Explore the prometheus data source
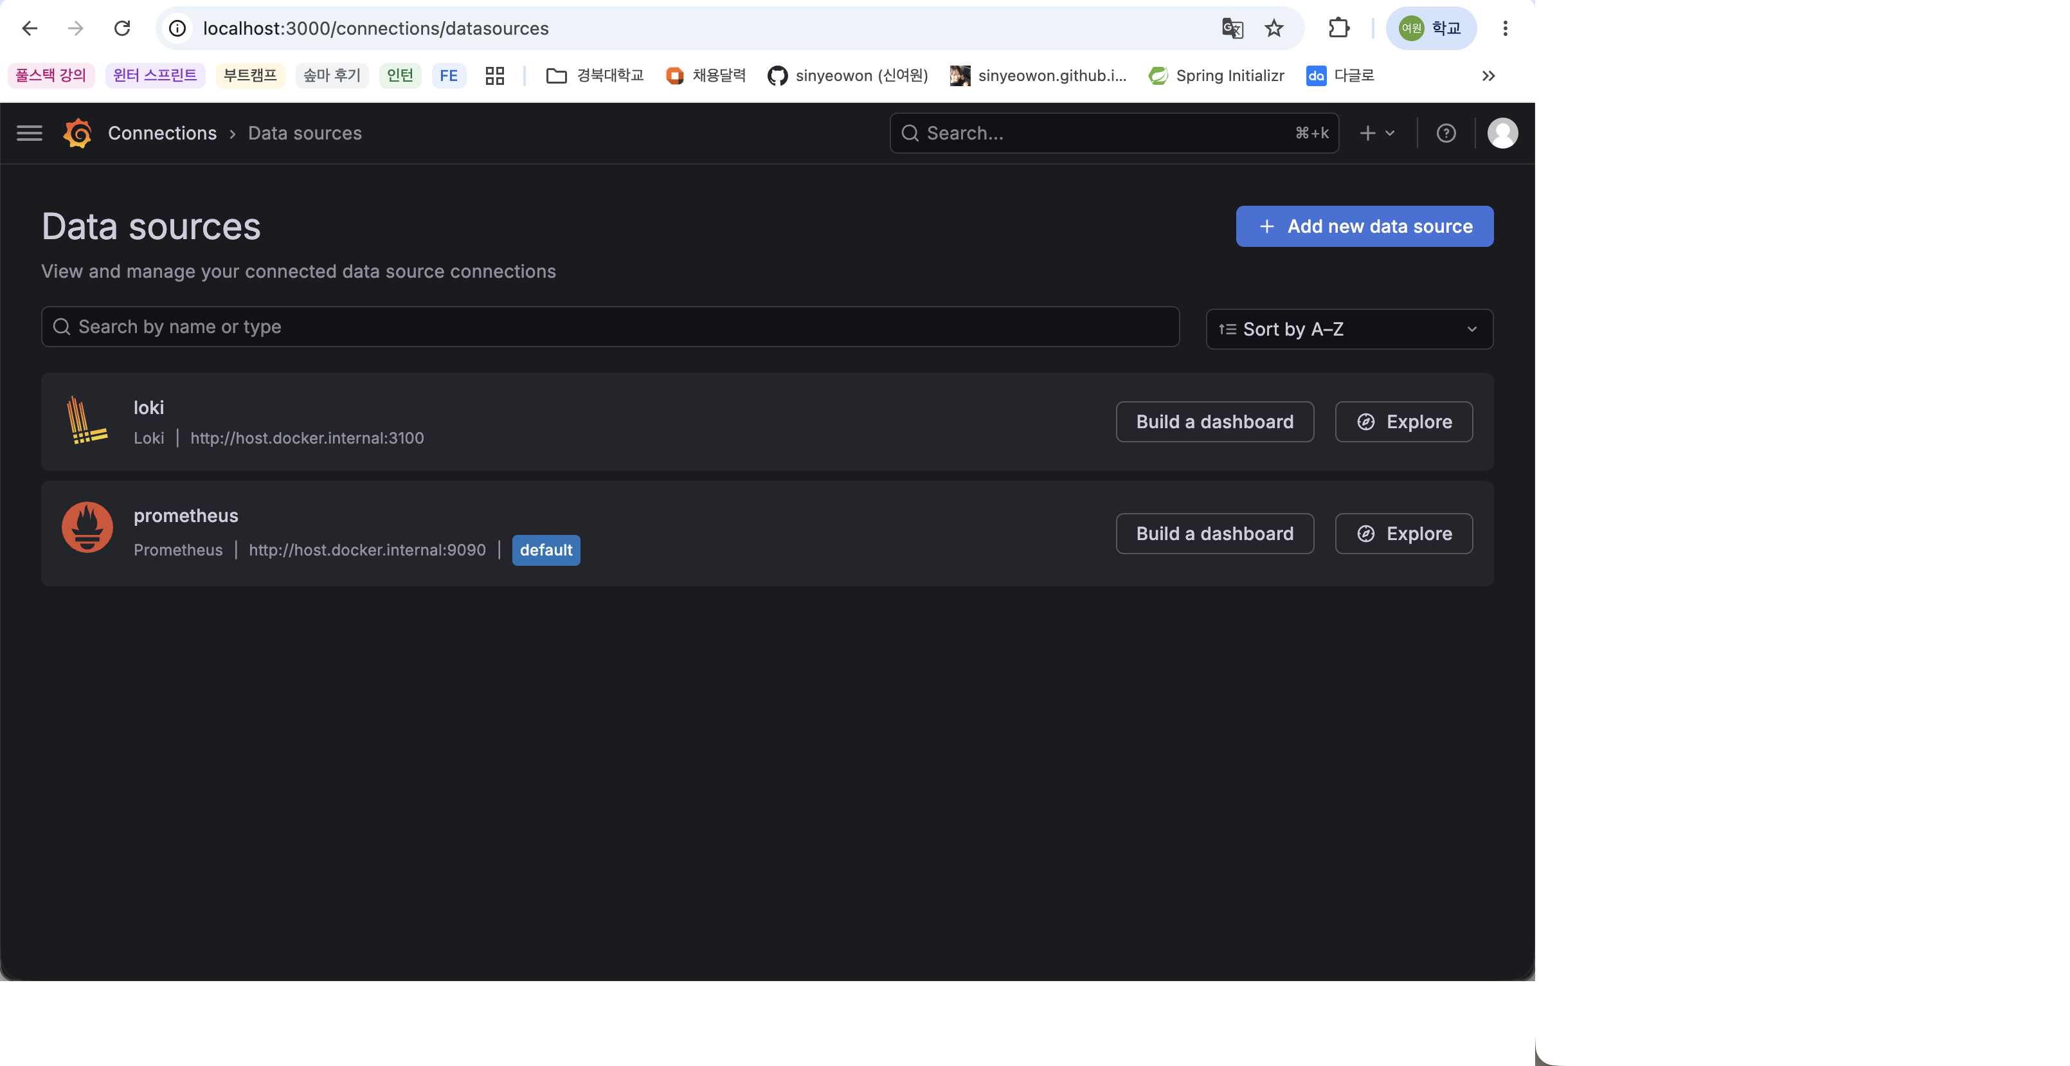This screenshot has width=2070, height=1066. tap(1403, 534)
